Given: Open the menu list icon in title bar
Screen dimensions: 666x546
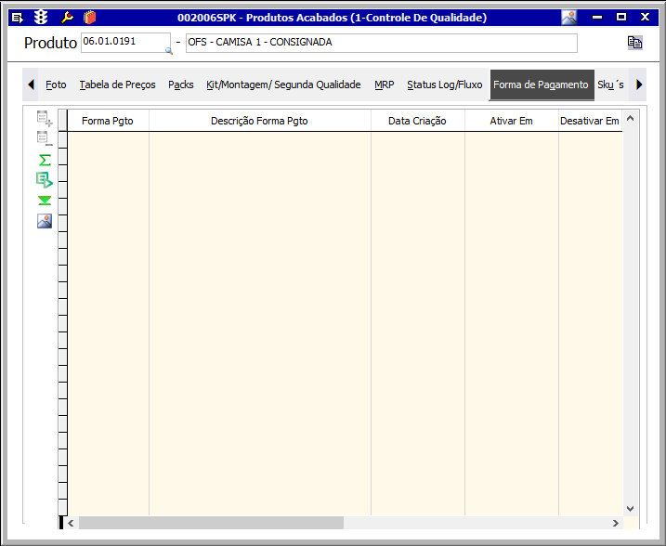Looking at the screenshot, I should coord(18,18).
